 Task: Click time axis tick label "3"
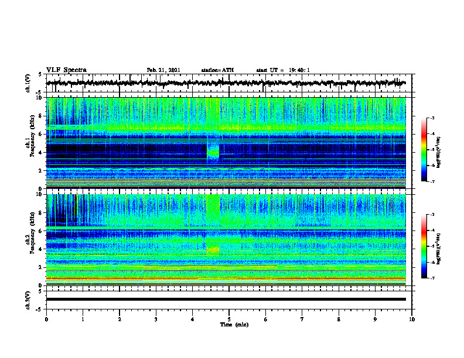156,319
